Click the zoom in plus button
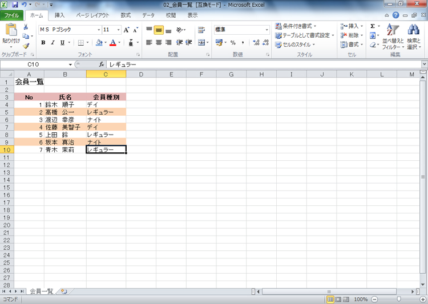 pos(423,299)
